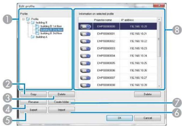Click IP address 192.168.10.28
This screenshot has height=126, width=182.
(138, 85)
